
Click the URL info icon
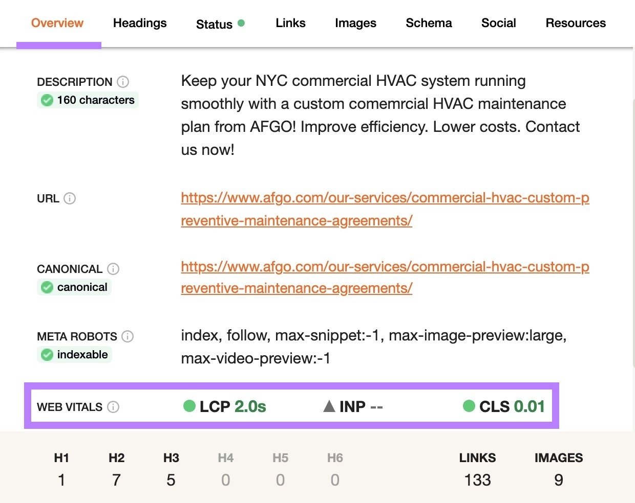click(70, 199)
